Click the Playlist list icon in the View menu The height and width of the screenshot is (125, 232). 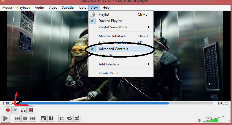92,14
